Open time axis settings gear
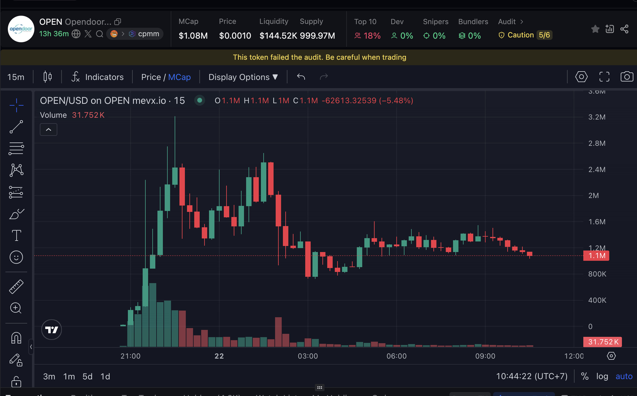637x396 pixels. click(x=611, y=356)
